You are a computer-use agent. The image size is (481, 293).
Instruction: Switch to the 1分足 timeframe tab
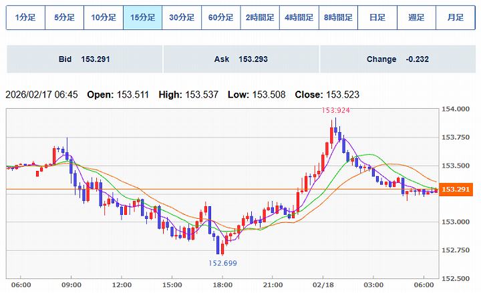click(x=25, y=18)
